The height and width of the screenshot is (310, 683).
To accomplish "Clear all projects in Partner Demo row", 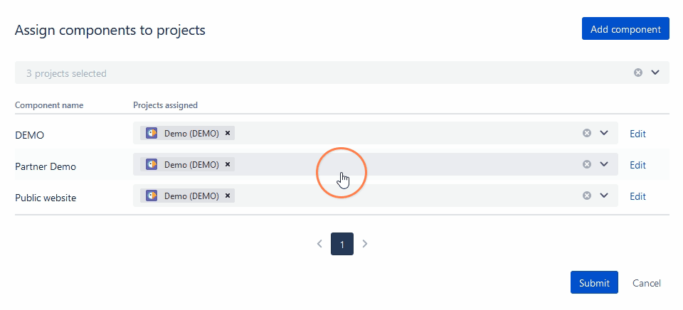I will (x=587, y=164).
